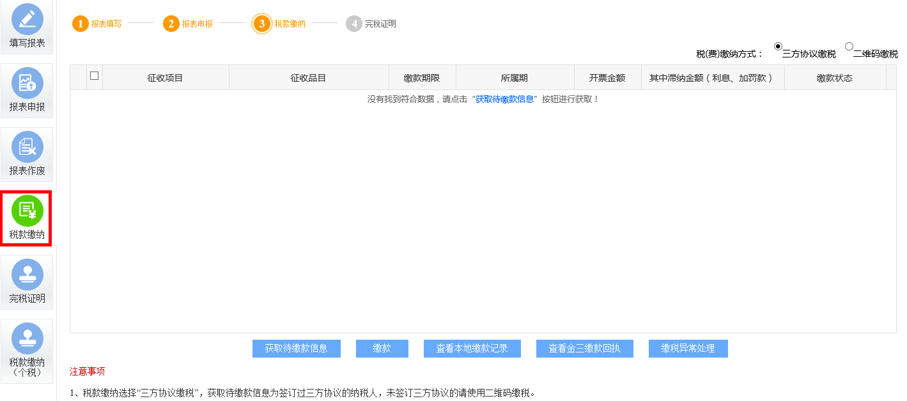Image resolution: width=907 pixels, height=401 pixels.
Task: Click the blue 获取待缴款信息 link in table
Action: 504,100
